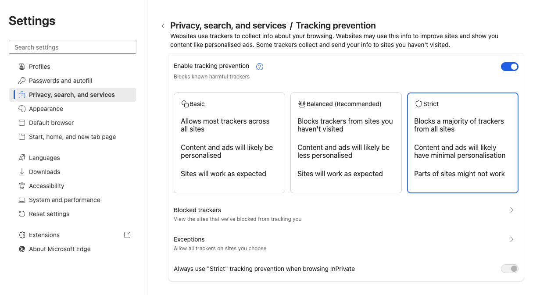Screen dimensions: 540x295
Task: Click the Downloads arrow icon
Action: 22,172
